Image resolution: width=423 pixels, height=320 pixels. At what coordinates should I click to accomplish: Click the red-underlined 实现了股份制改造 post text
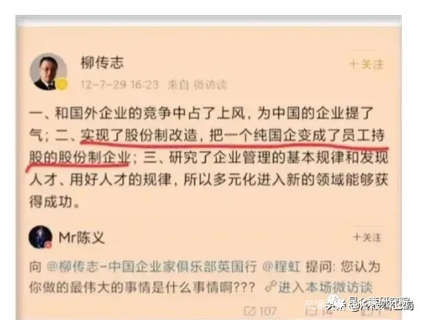pyautogui.click(x=139, y=135)
